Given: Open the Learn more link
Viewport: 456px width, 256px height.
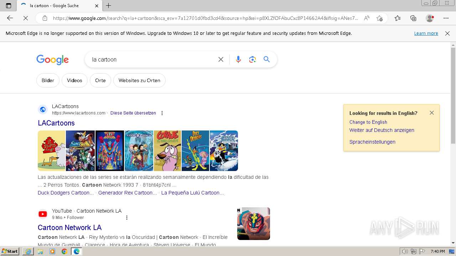Looking at the screenshot, I should 426,33.
